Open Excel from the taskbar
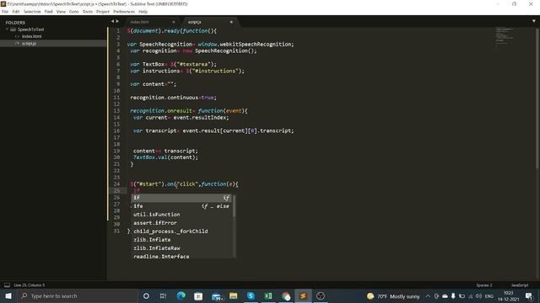The image size is (540, 303). 268,295
